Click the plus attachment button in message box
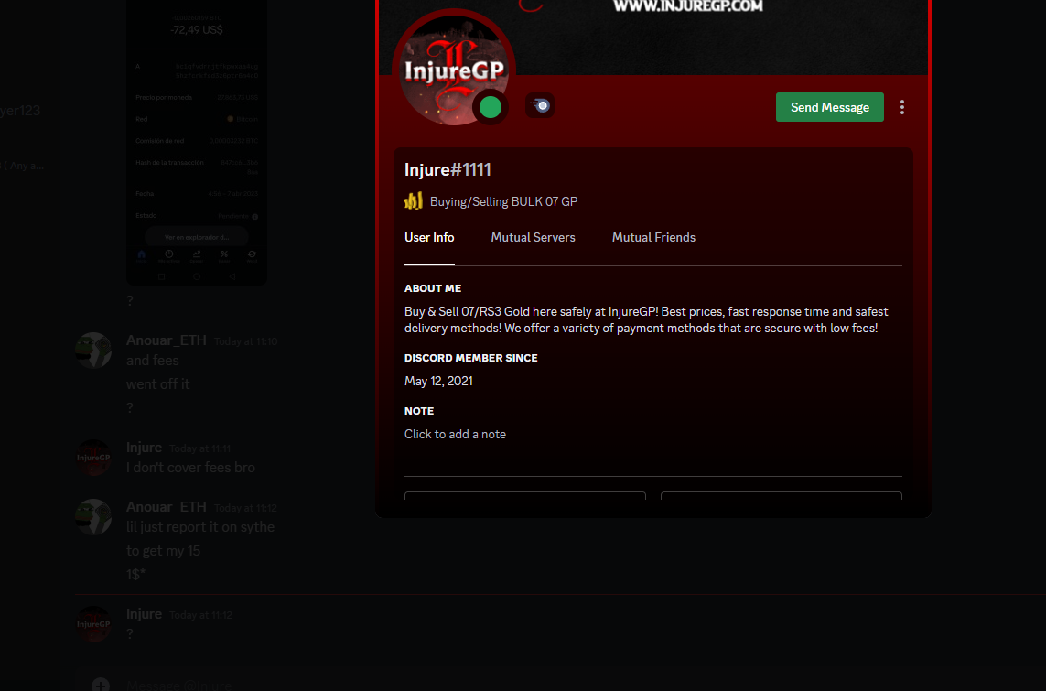The width and height of the screenshot is (1046, 691). tap(101, 685)
